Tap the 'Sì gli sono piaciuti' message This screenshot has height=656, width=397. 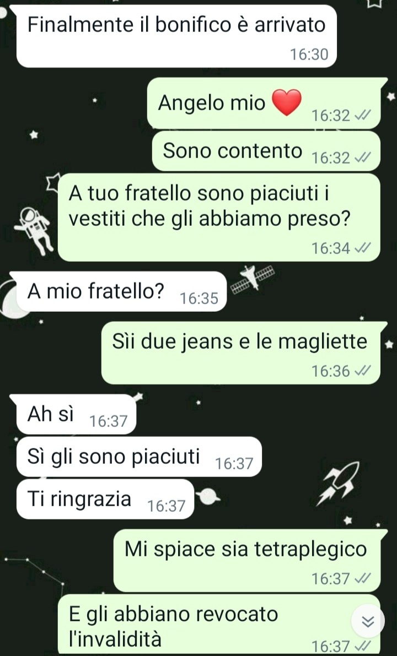(x=139, y=457)
